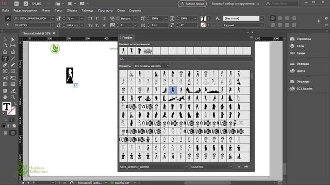Select the Pen tool
This screenshot has width=330, height=185.
pyautogui.click(x=5, y=65)
